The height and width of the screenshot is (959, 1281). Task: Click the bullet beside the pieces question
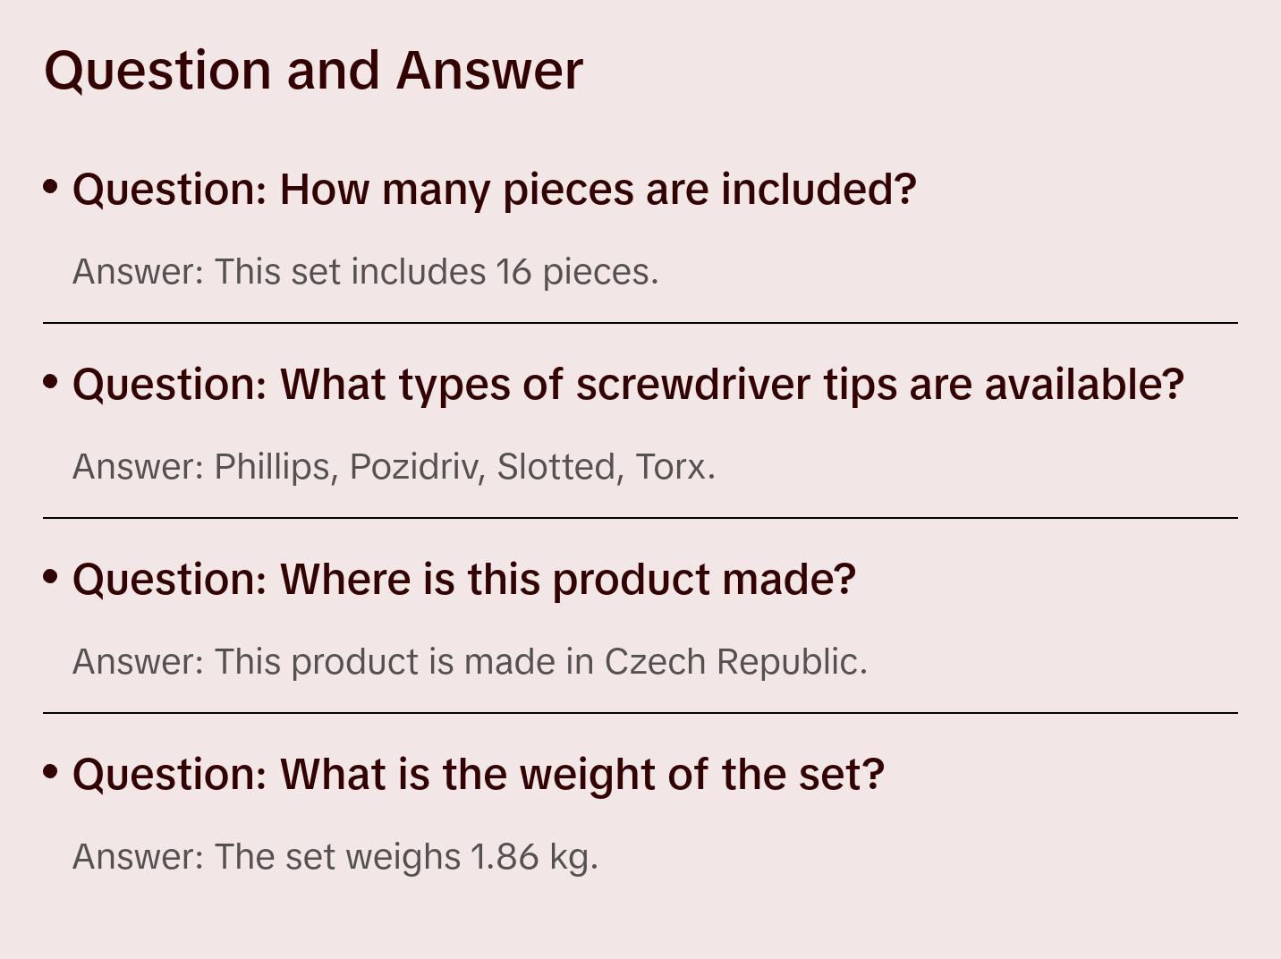[51, 187]
